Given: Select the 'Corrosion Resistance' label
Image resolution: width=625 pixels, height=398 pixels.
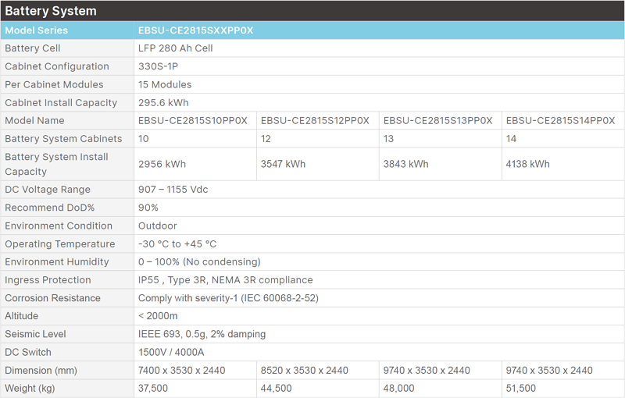Looking at the screenshot, I should tap(52, 298).
